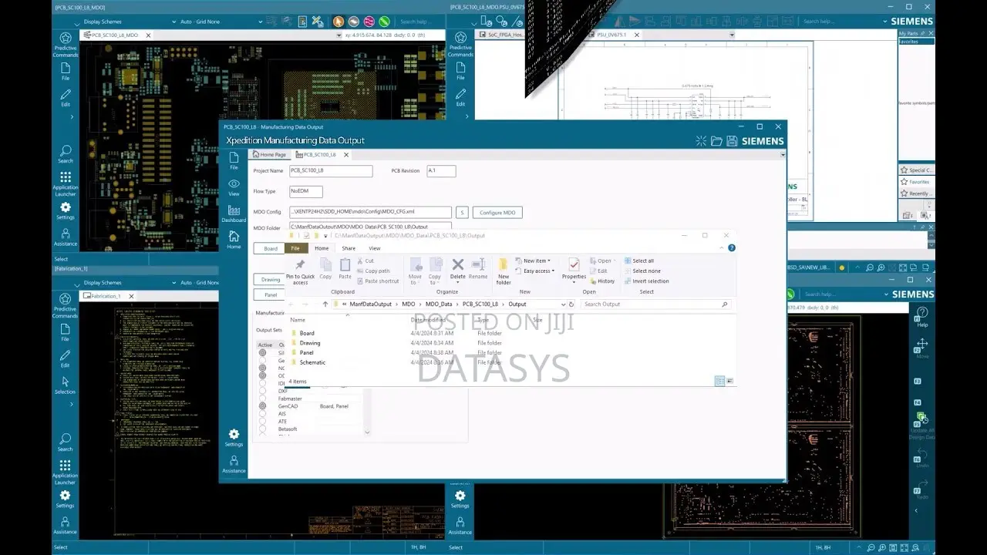Open Settings in Manufacturing Data Output sidebar
987x555 pixels.
click(234, 438)
